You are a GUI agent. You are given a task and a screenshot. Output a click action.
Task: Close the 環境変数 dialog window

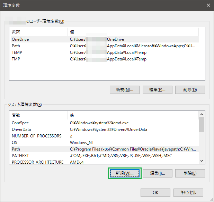(x=208, y=5)
